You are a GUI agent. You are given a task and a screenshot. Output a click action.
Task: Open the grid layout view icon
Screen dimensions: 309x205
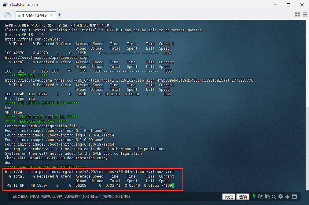(x=297, y=15)
